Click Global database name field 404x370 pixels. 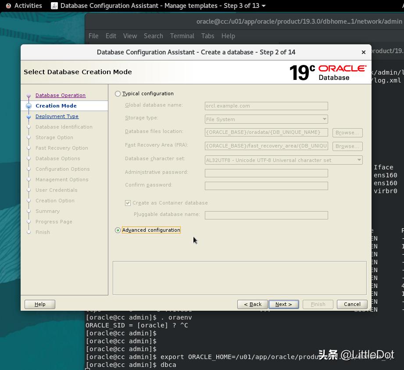pyautogui.click(x=266, y=106)
